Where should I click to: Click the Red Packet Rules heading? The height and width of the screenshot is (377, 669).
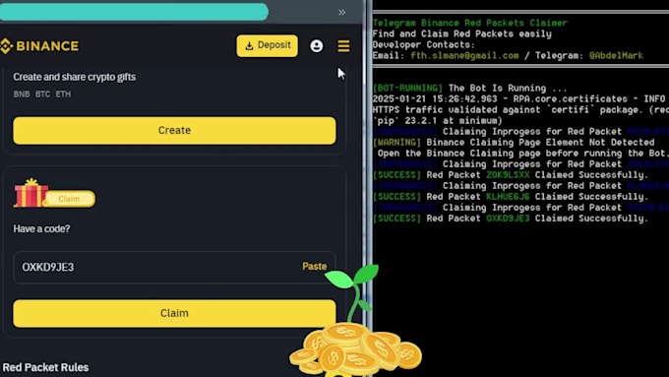[x=45, y=367]
